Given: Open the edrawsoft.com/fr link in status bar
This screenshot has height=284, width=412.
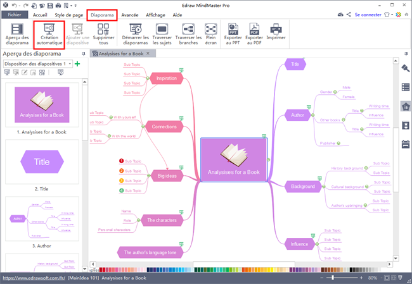Looking at the screenshot, I should coord(34,278).
